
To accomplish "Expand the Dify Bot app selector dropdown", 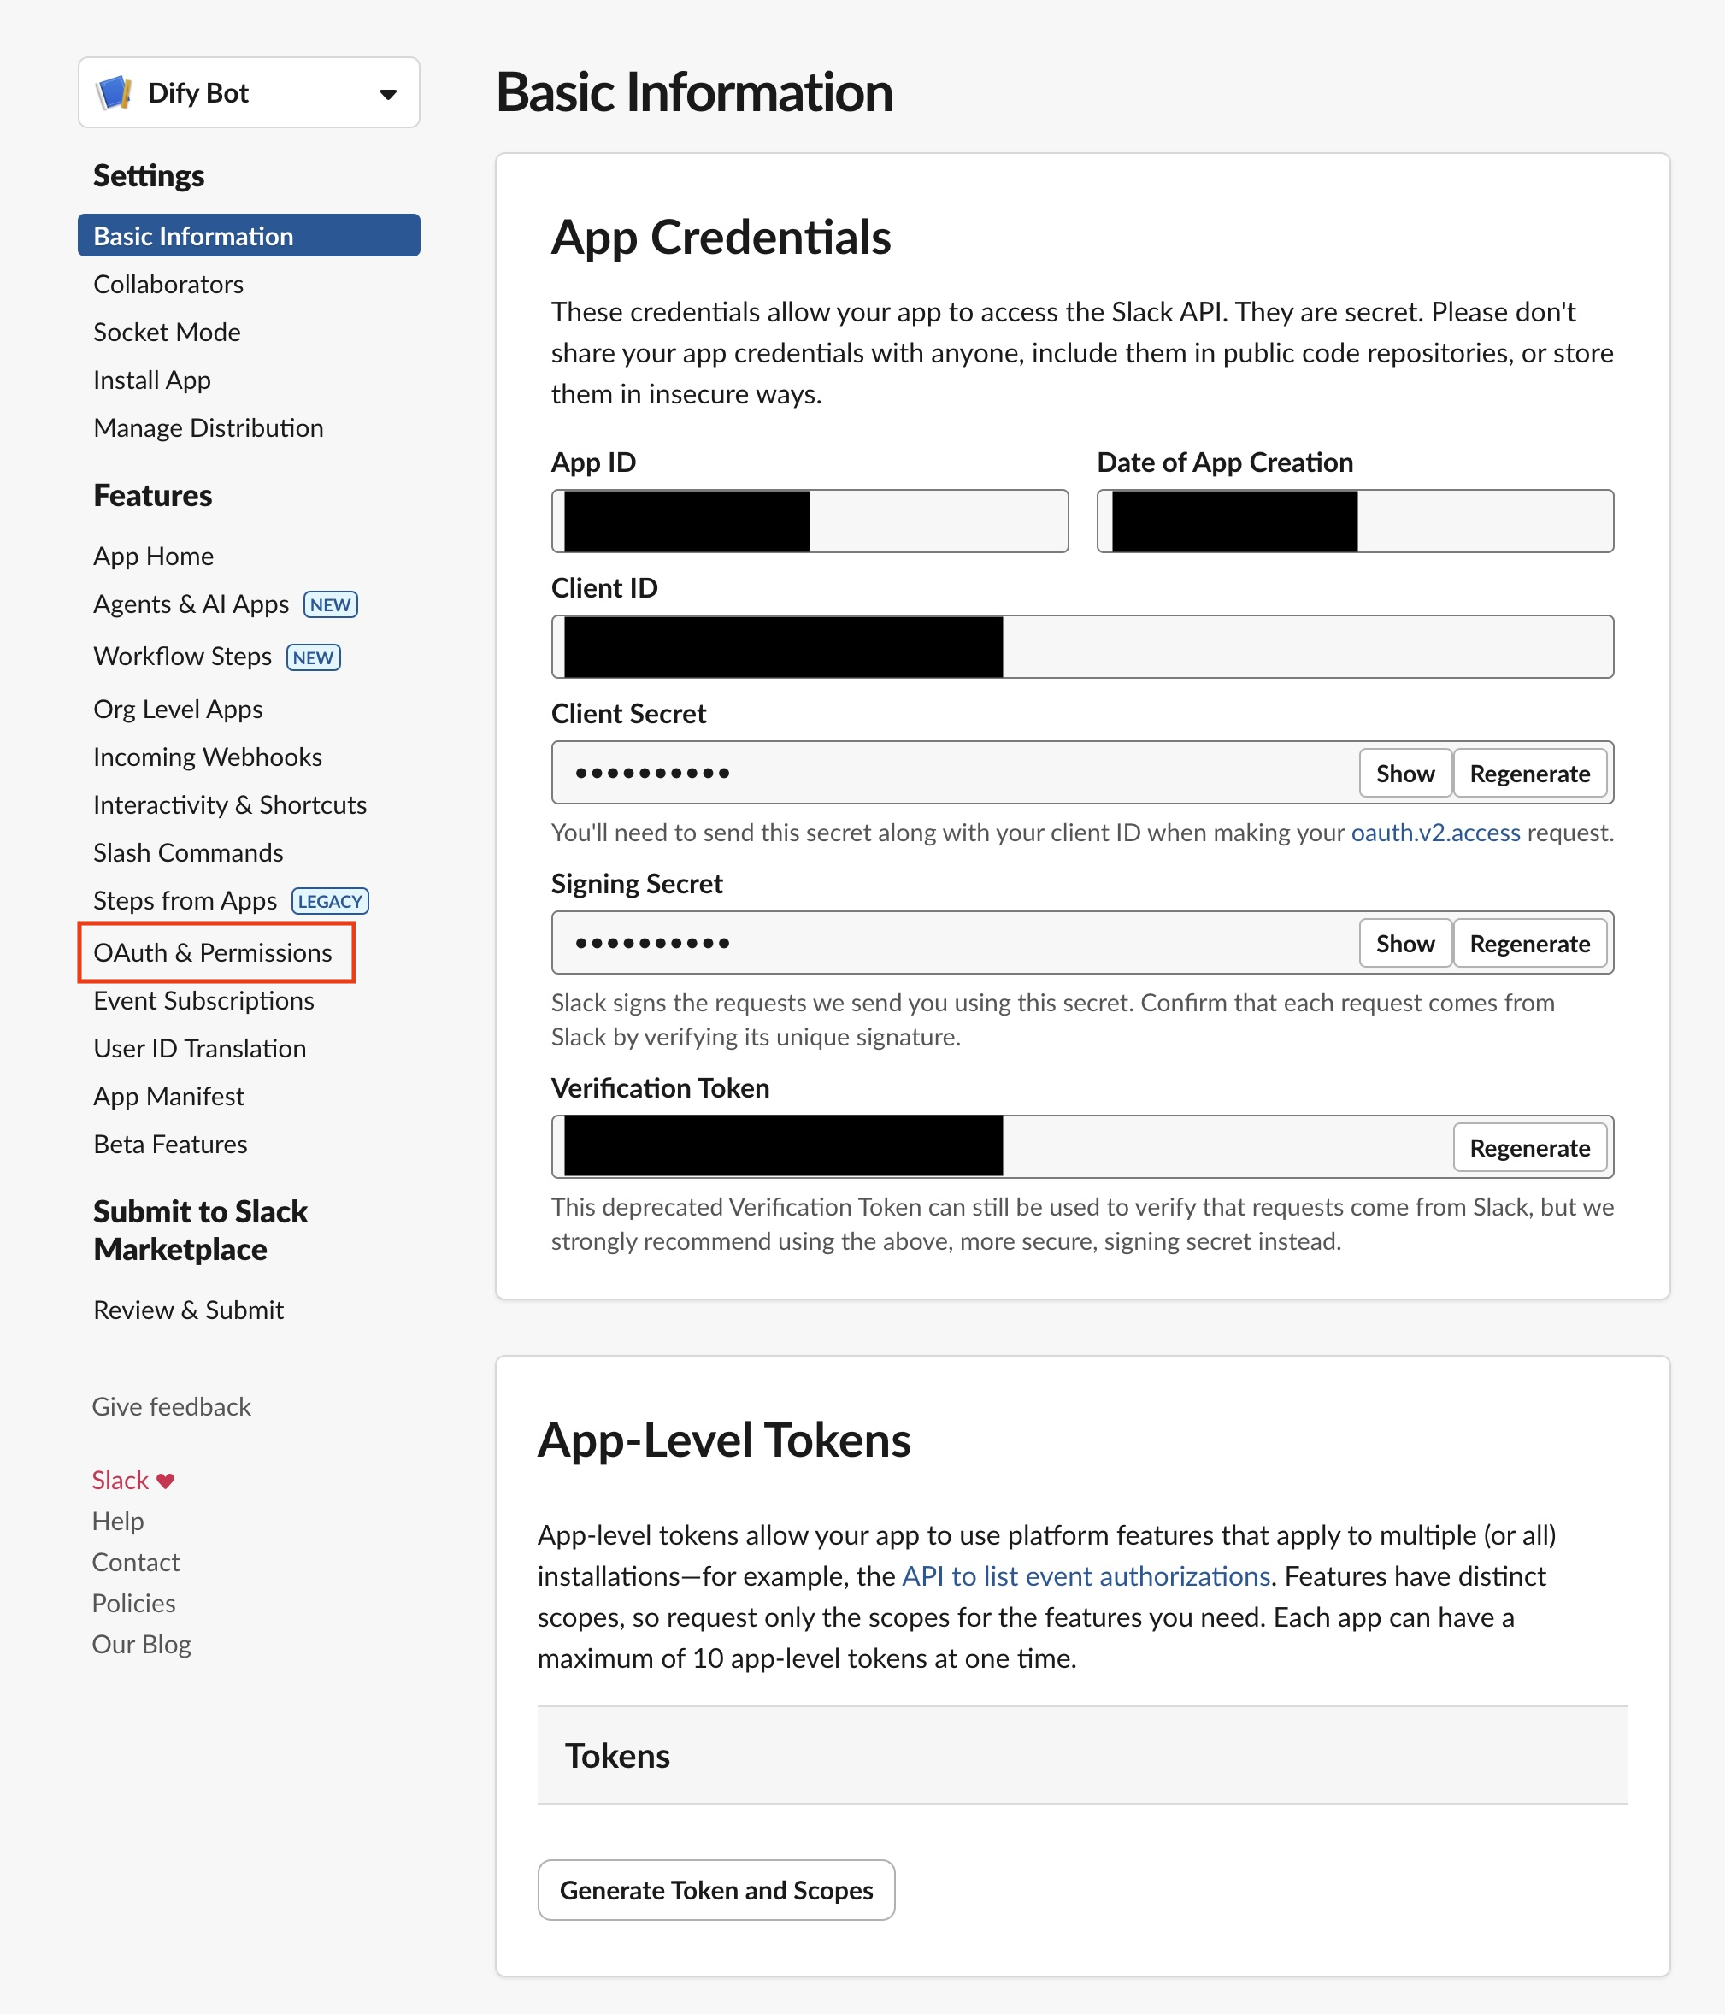I will (x=388, y=94).
